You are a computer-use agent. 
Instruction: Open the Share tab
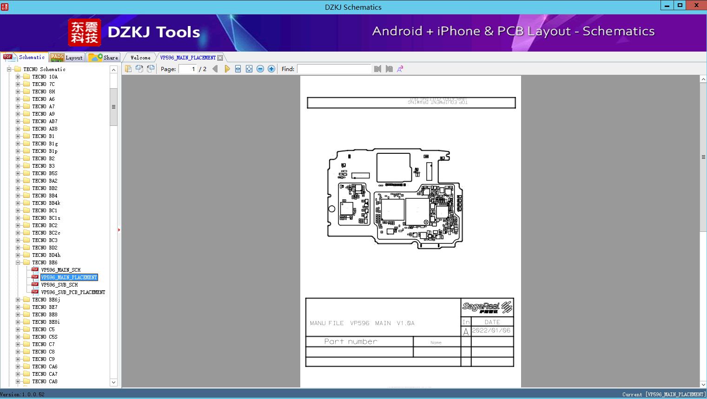click(x=103, y=57)
